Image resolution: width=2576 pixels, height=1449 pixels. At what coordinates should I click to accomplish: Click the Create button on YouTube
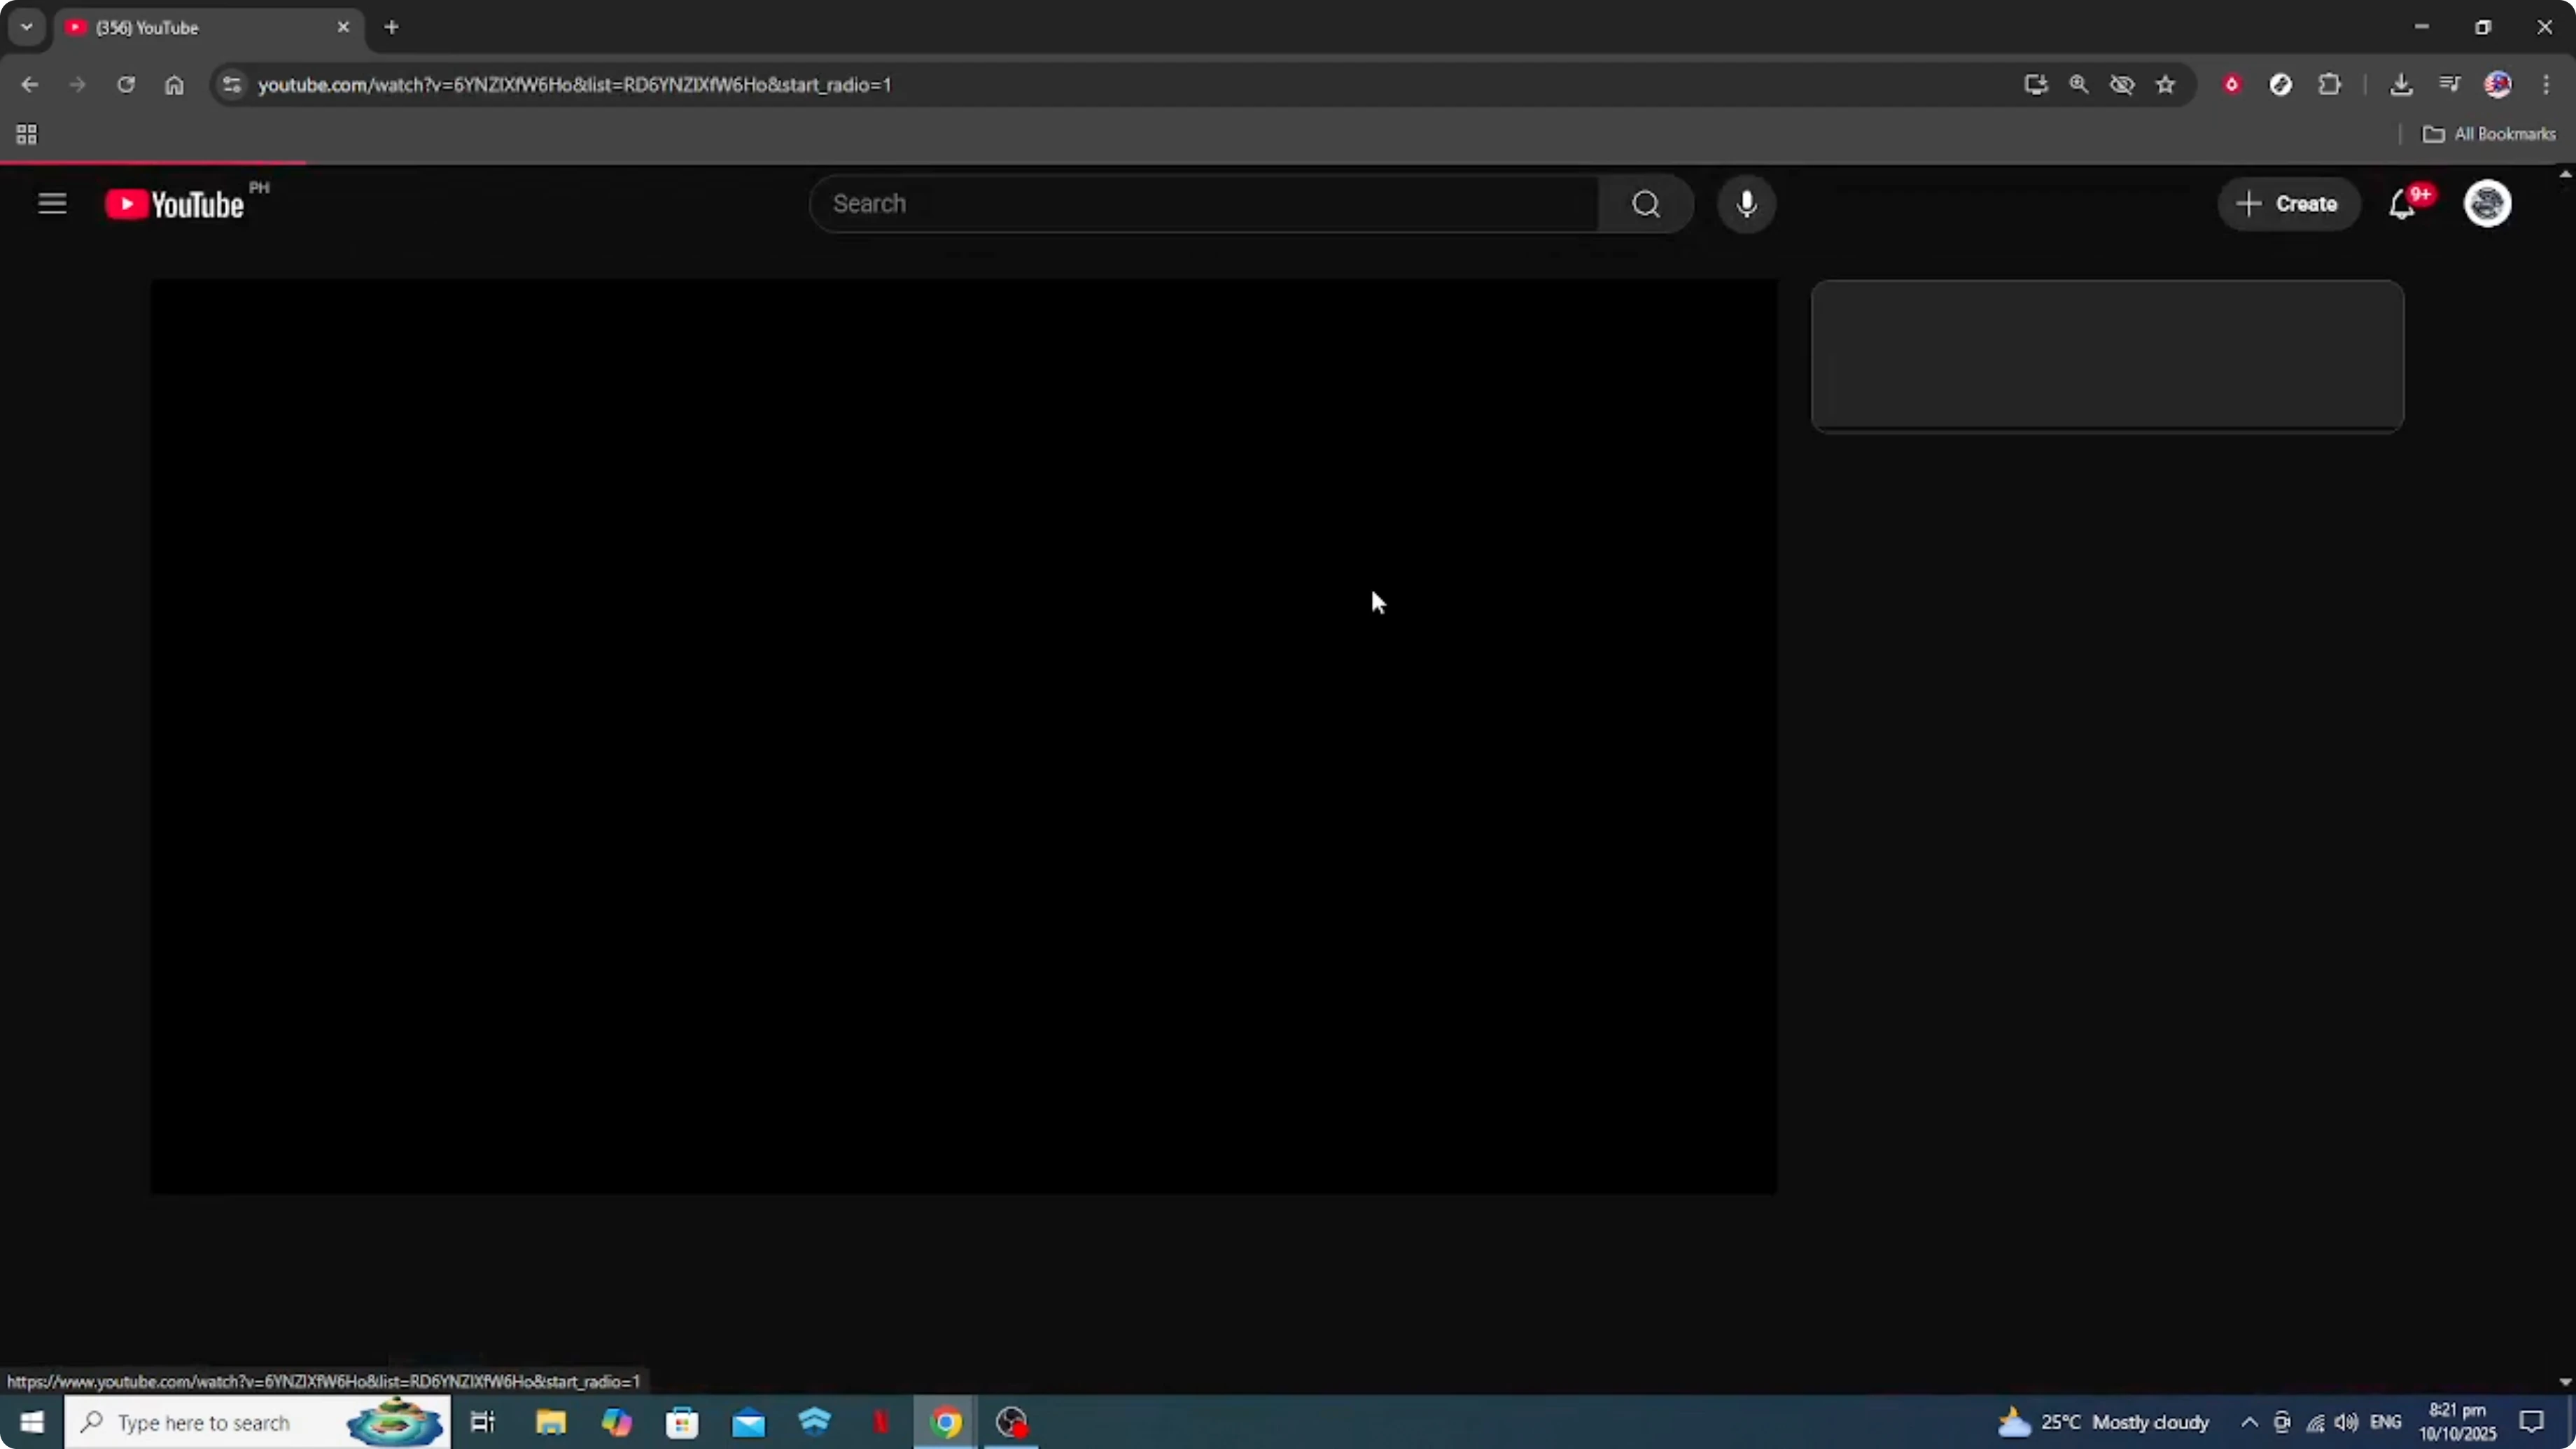tap(2290, 204)
